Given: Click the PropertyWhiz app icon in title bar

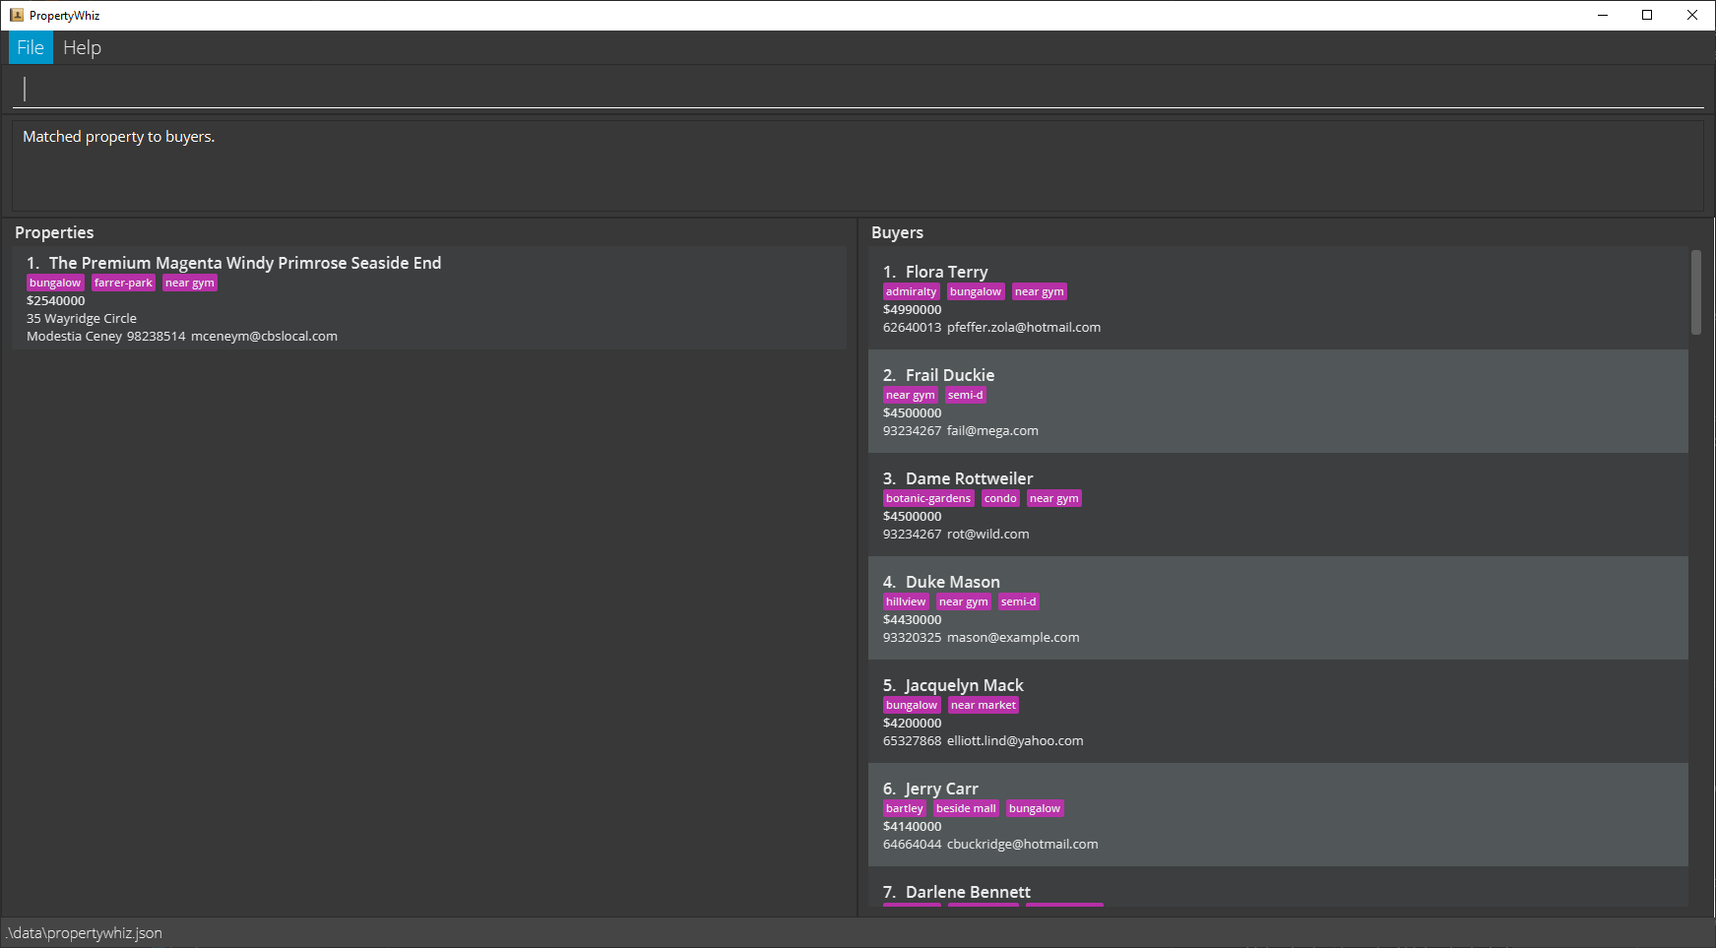Looking at the screenshot, I should [x=16, y=15].
